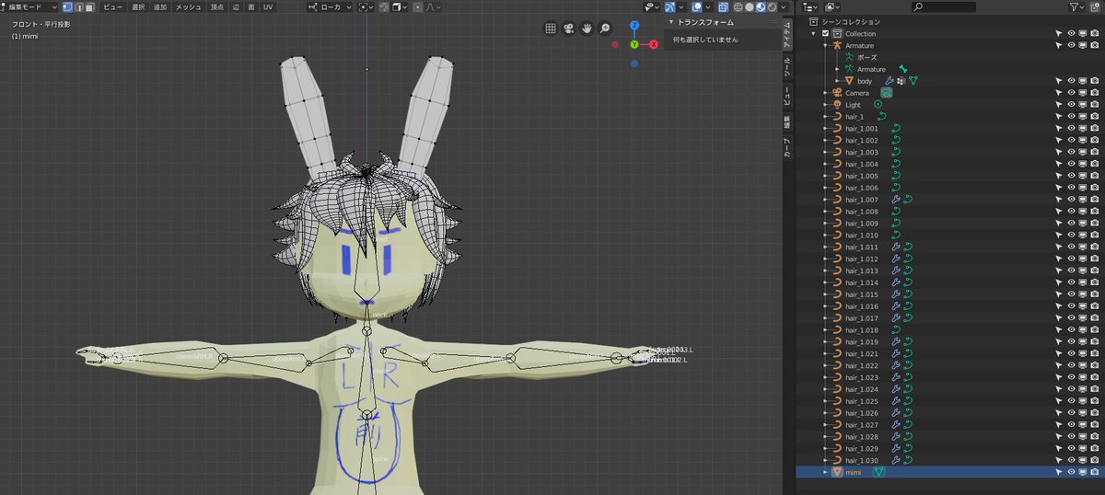1105x495 pixels.
Task: Click the camera view gizmo button
Action: pyautogui.click(x=569, y=28)
